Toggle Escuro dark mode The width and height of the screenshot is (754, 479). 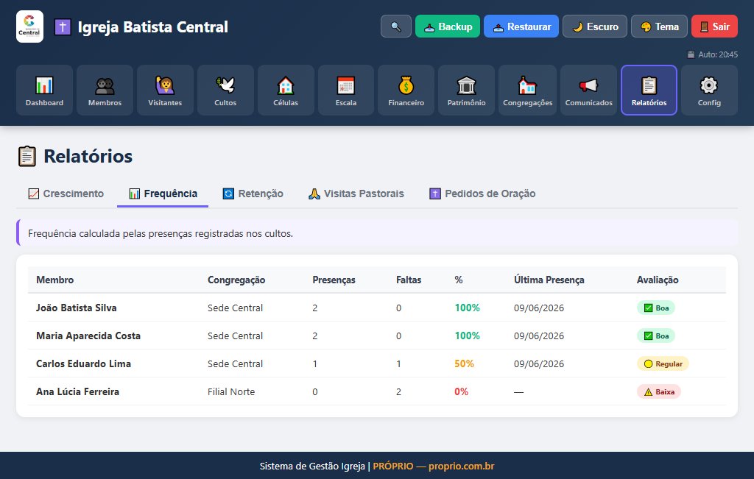(x=595, y=26)
